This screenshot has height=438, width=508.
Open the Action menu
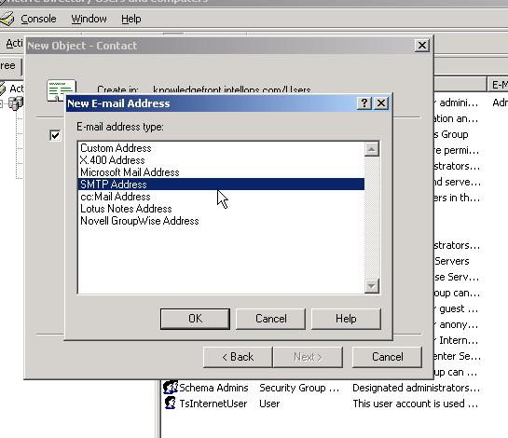coord(14,43)
